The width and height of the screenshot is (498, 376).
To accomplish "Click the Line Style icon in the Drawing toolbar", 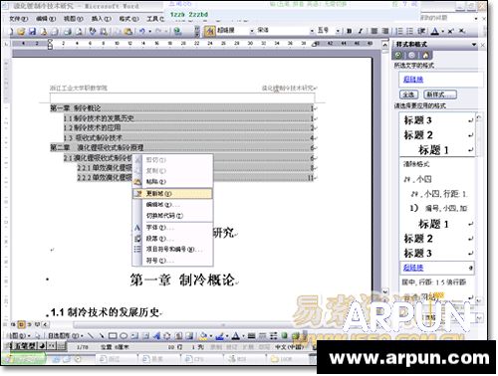I will pos(251,336).
